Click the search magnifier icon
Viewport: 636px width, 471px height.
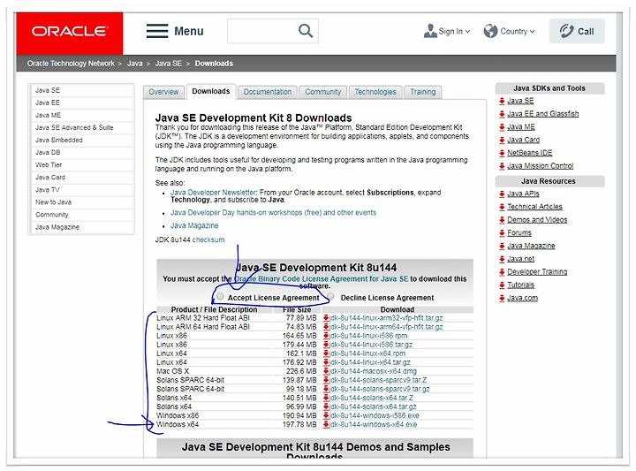pos(306,31)
